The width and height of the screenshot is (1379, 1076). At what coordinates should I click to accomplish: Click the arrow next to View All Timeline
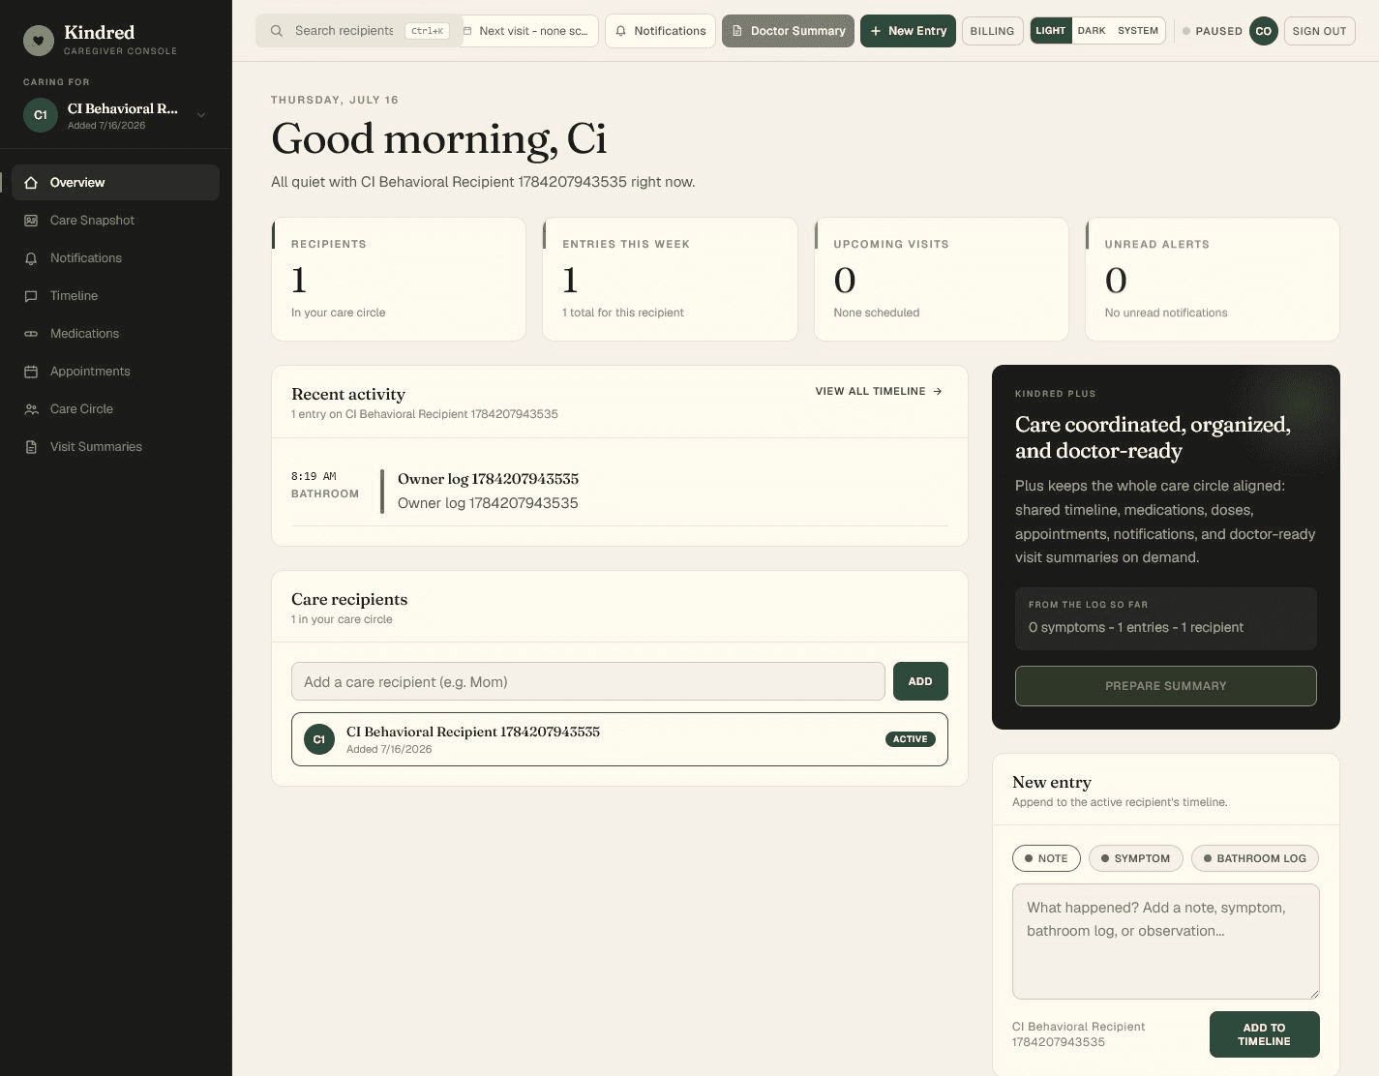point(937,392)
